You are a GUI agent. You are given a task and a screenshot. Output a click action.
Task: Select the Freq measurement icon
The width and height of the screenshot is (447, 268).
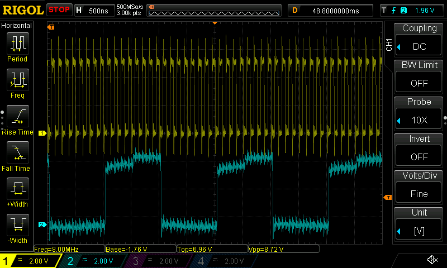pos(18,79)
